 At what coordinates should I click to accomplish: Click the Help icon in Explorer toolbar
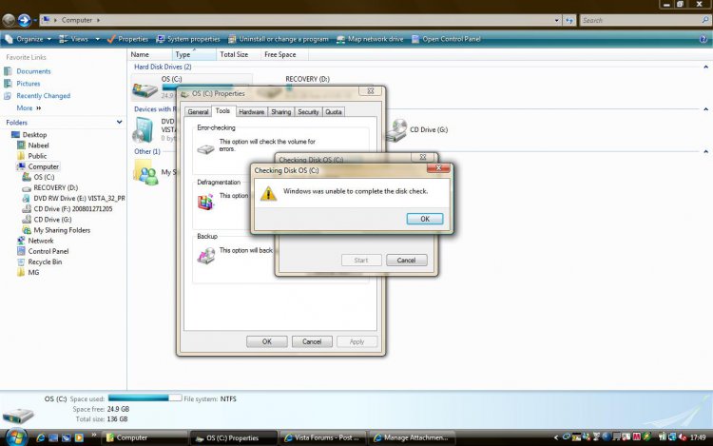(x=703, y=39)
